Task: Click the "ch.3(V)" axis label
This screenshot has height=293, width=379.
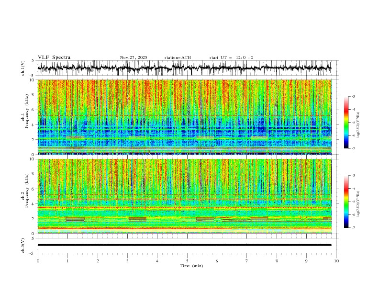Action: point(23,246)
